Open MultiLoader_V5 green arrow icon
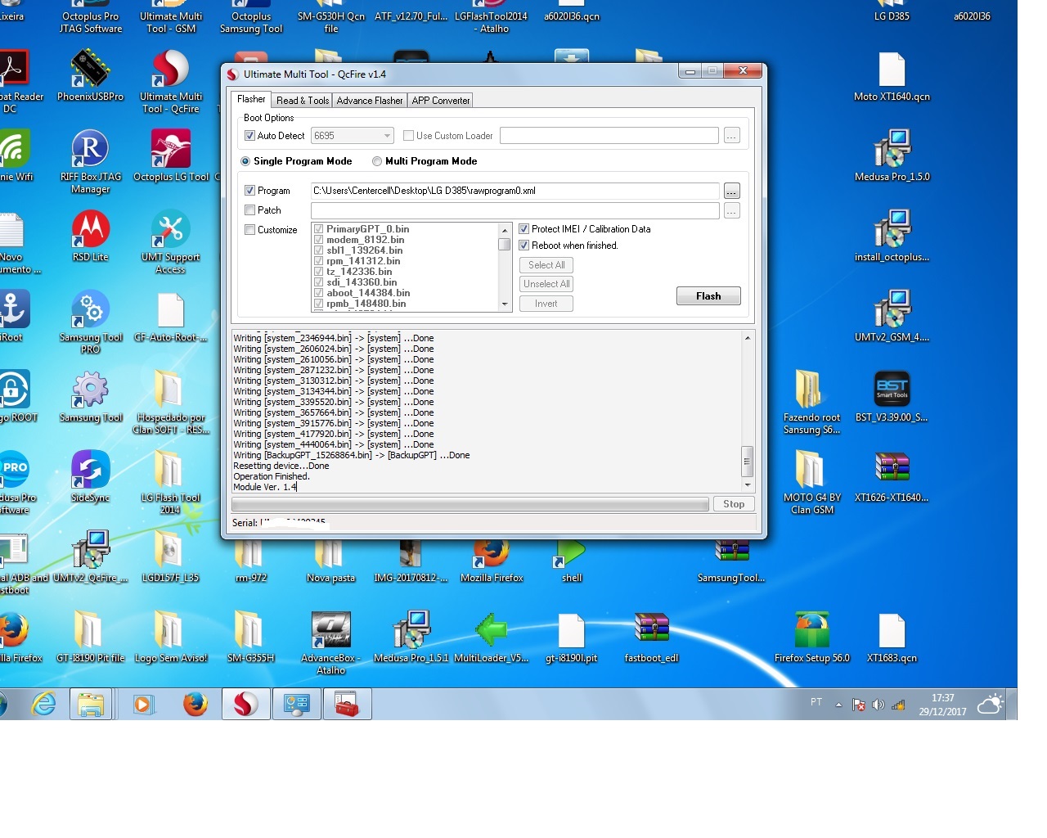The width and height of the screenshot is (1047, 838). 491,637
